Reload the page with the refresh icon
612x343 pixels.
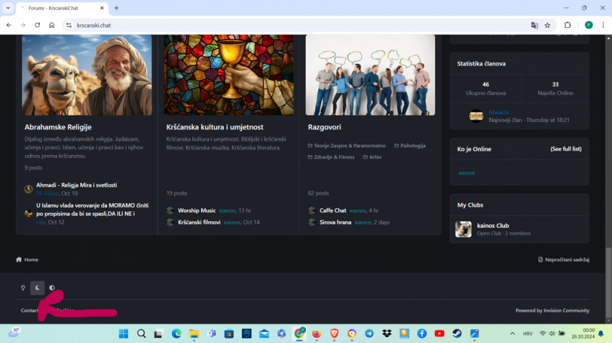[x=37, y=25]
